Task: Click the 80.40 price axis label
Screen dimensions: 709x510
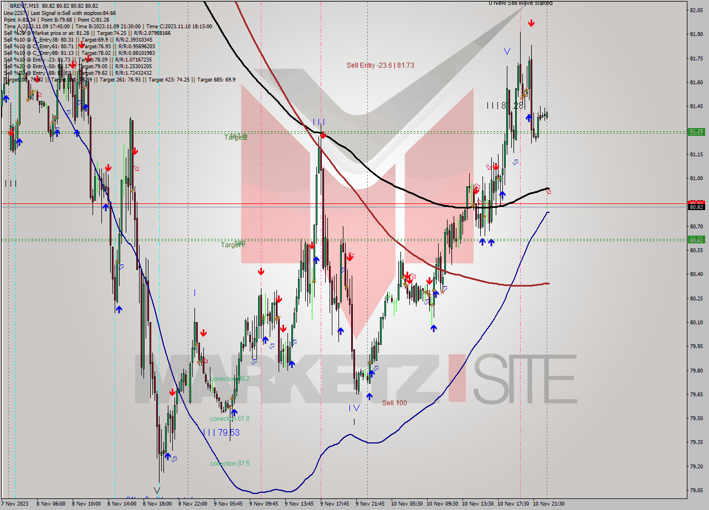Action: [696, 274]
